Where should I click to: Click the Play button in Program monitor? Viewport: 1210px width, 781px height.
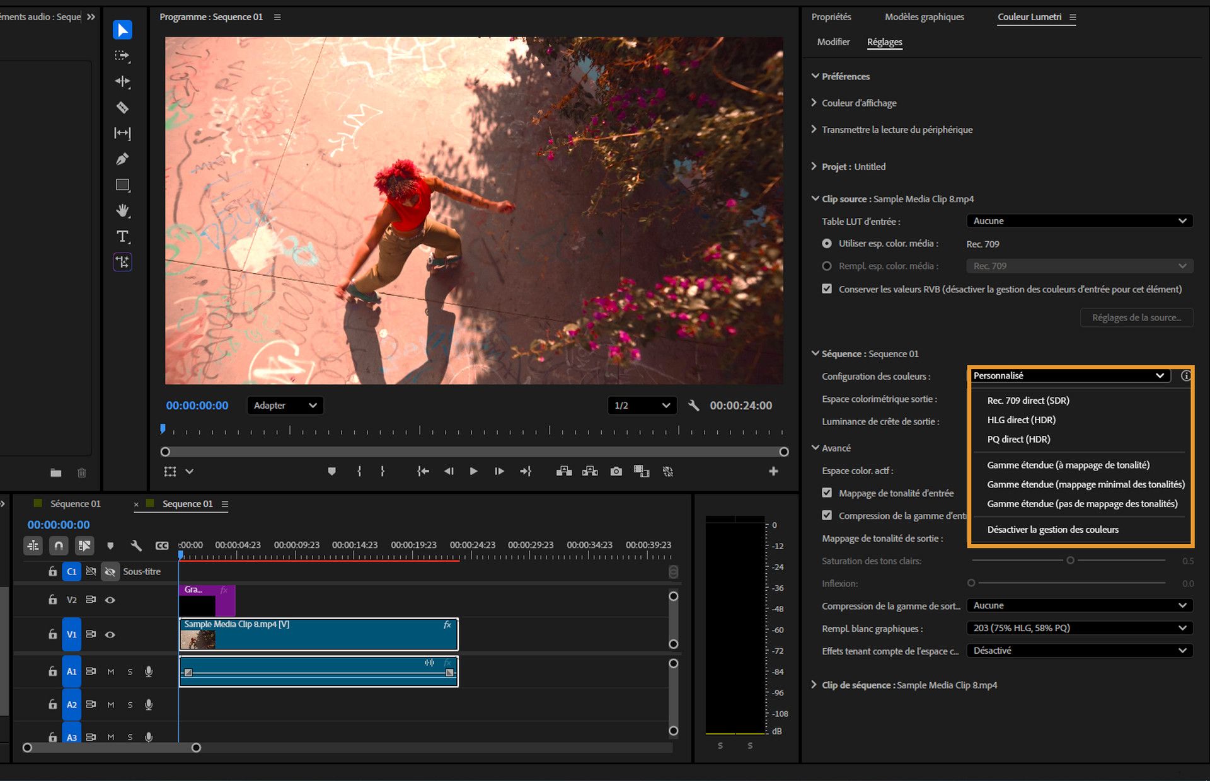473,471
